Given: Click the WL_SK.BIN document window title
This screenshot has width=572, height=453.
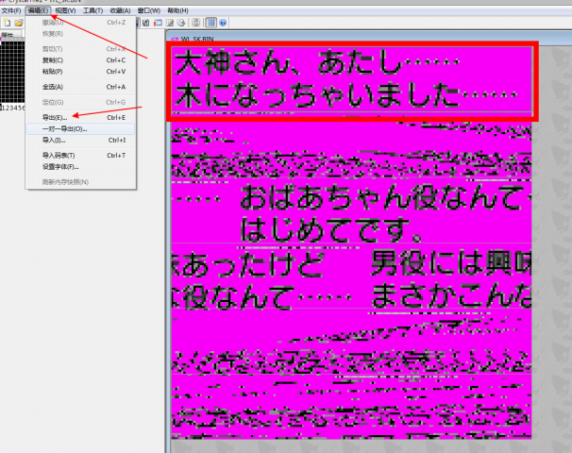Looking at the screenshot, I should pyautogui.click(x=197, y=39).
